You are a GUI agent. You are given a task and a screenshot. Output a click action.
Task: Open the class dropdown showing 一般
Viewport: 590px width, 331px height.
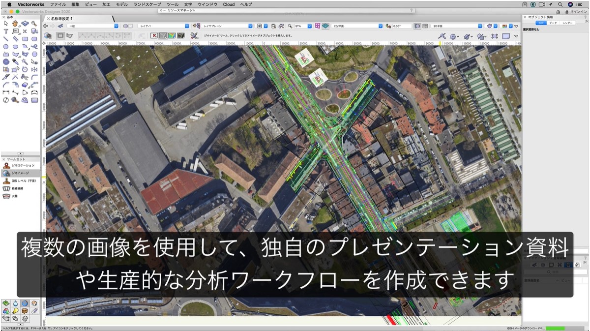click(93, 26)
